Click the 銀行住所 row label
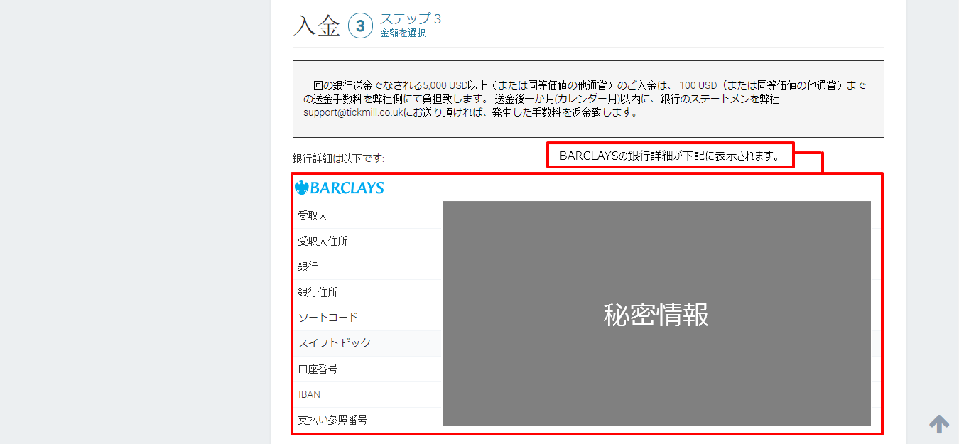The image size is (959, 444). [x=318, y=293]
